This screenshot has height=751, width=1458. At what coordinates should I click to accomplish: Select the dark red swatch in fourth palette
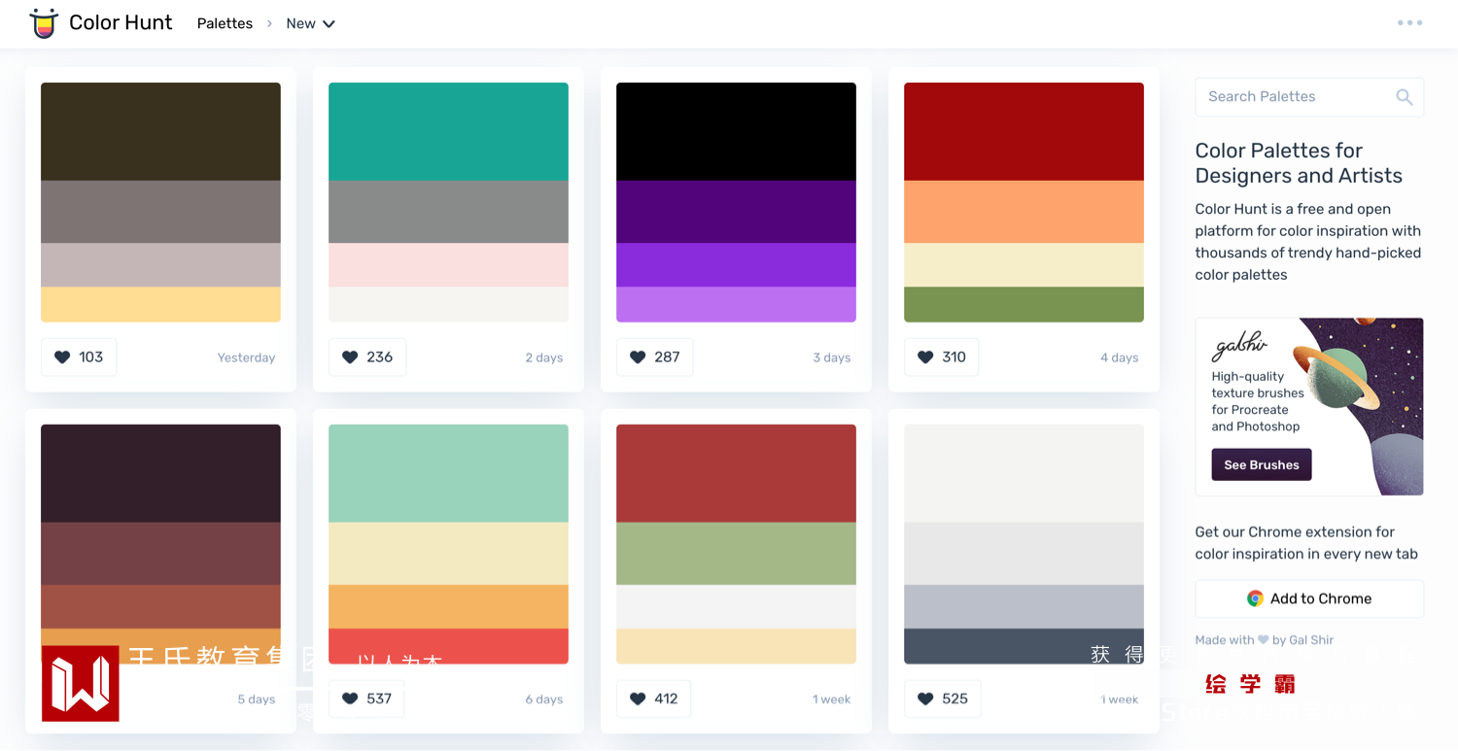click(x=1024, y=131)
